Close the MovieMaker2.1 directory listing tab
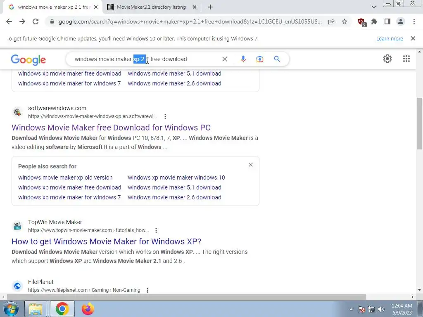Image resolution: width=423 pixels, height=317 pixels. tap(194, 7)
